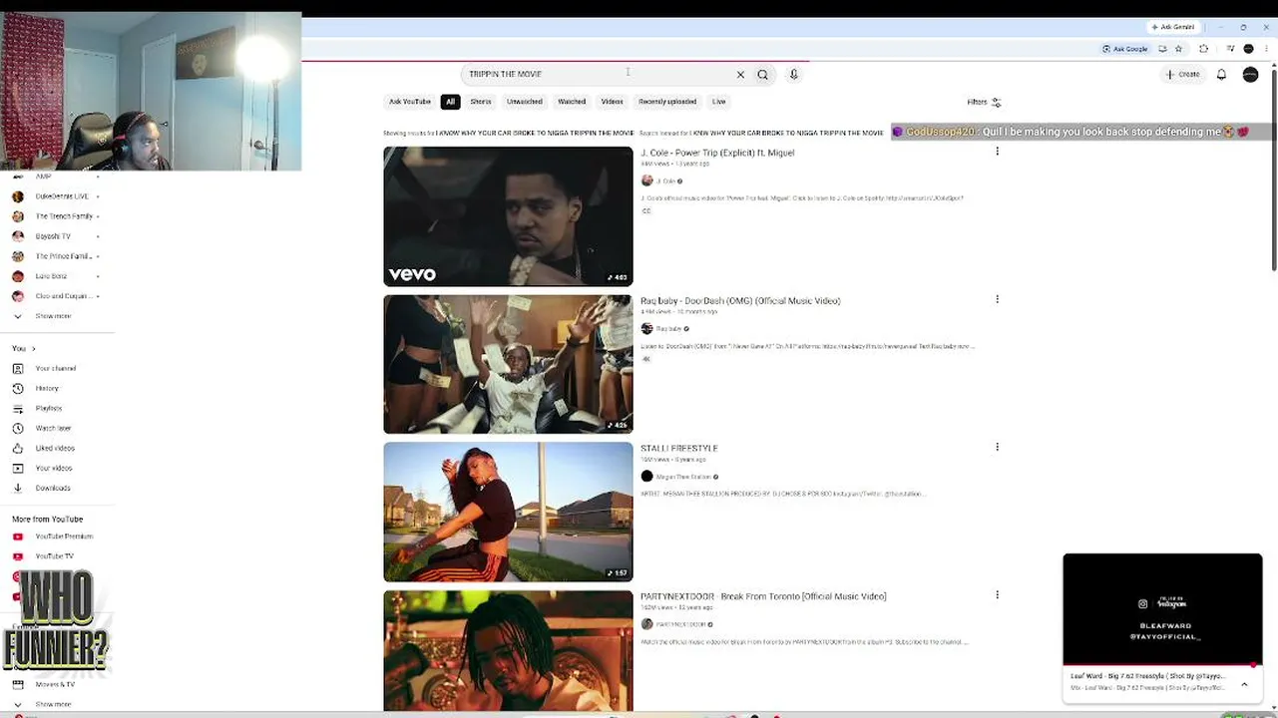Open the Raq baby - DoorDash title link
1278x718 pixels.
[740, 301]
